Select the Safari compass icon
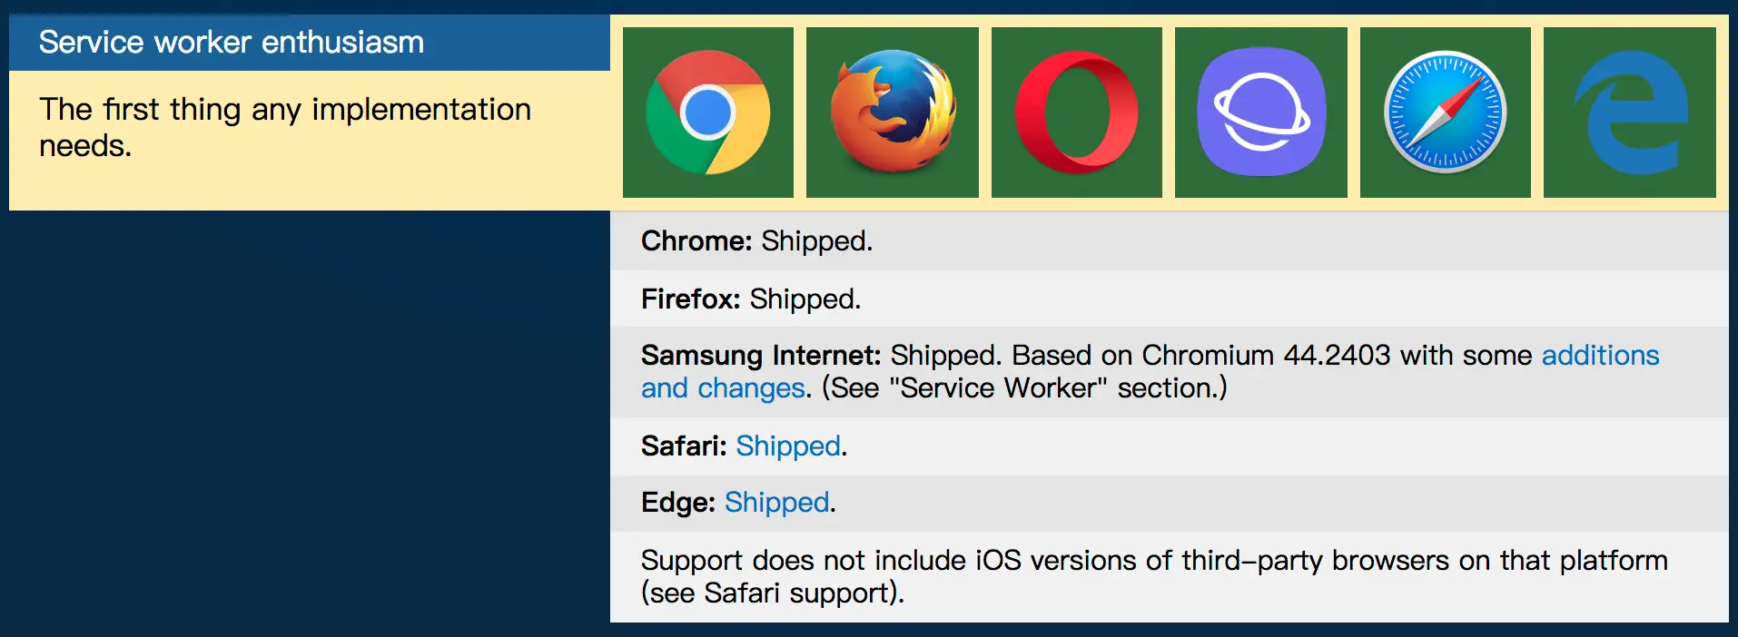The height and width of the screenshot is (637, 1738). click(x=1446, y=113)
